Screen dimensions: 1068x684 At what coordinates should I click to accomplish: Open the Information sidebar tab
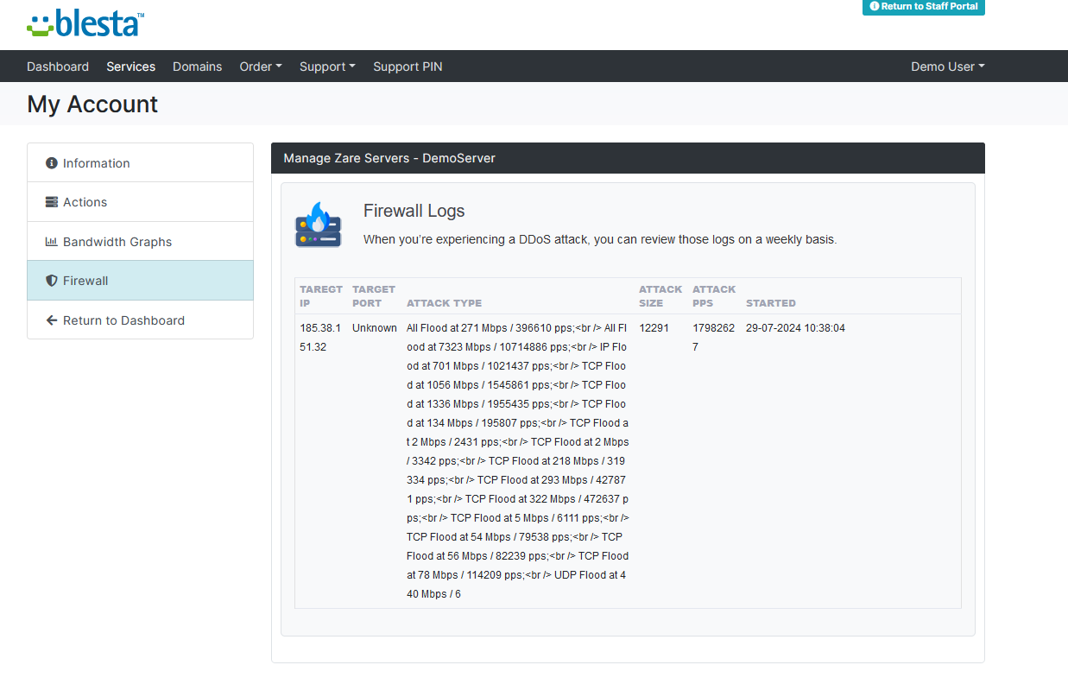pos(141,162)
